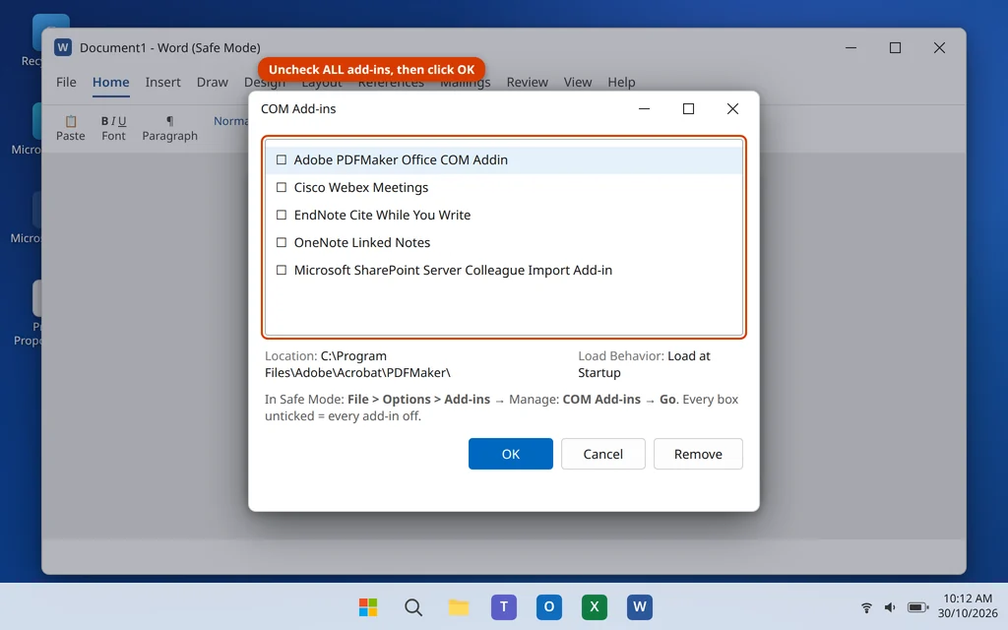1008x630 pixels.
Task: Toggle Microsoft SharePoint Server Colleague Import checkbox
Action: [x=281, y=270]
